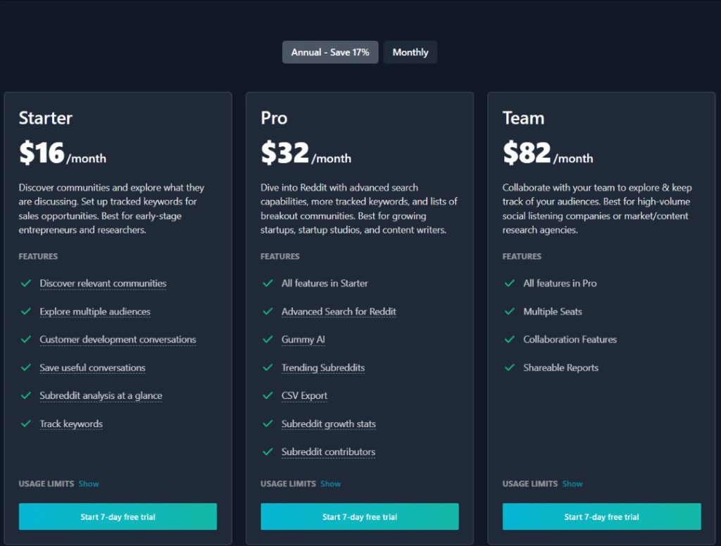Screen dimensions: 721x546
Task: Open Advanced Search for Reddit feature
Action: [x=339, y=312]
